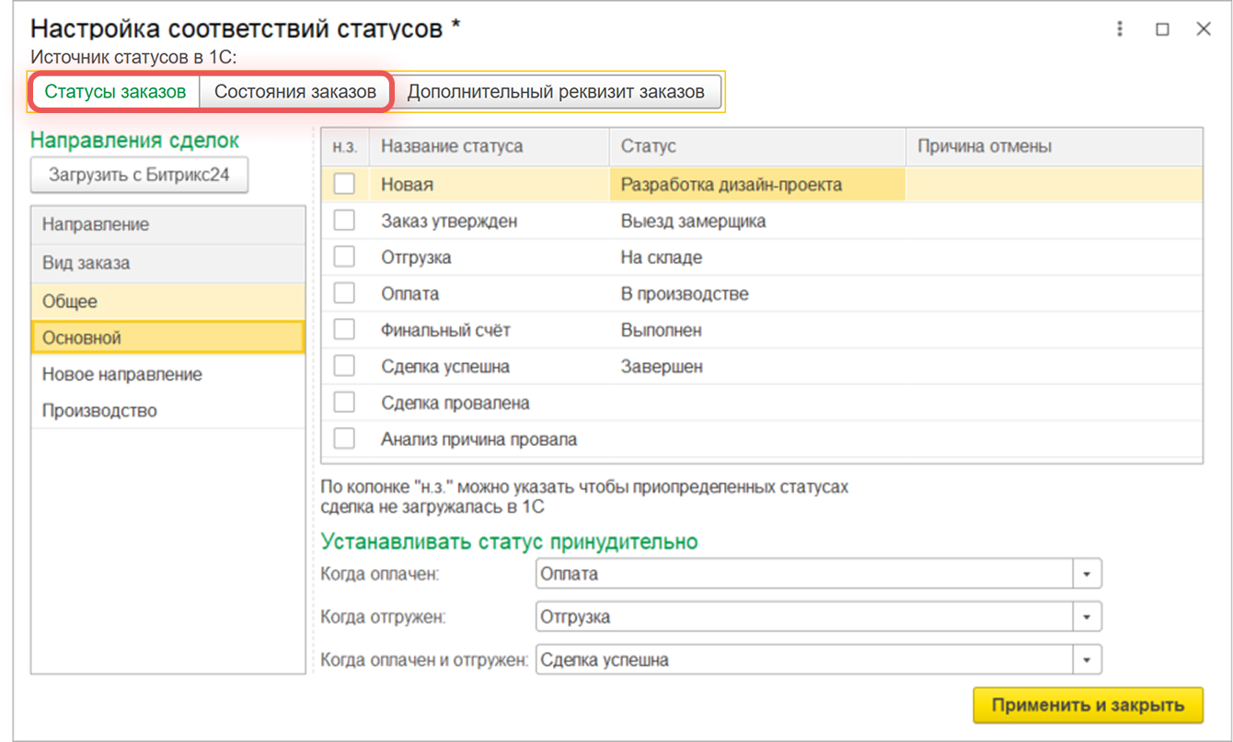Select Новое направление direction

[x=122, y=374]
